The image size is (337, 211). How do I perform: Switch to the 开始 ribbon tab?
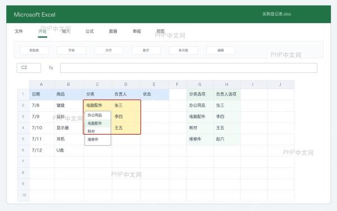(x=42, y=31)
